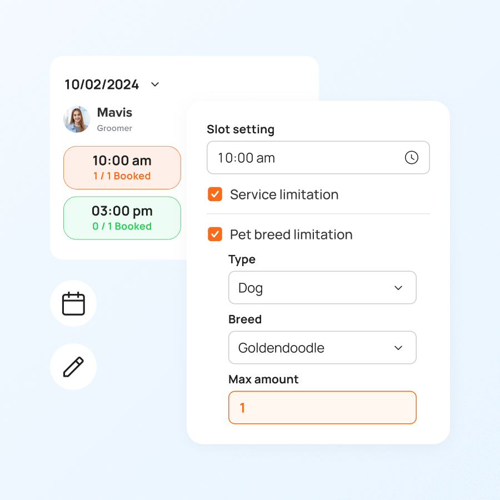Viewport: 500px width, 500px height.
Task: Open the clock icon in slot setting field
Action: coord(412,158)
